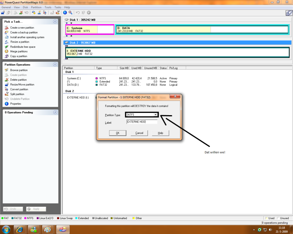Click Browse partition in Partition Operations

pyautogui.click(x=19, y=70)
